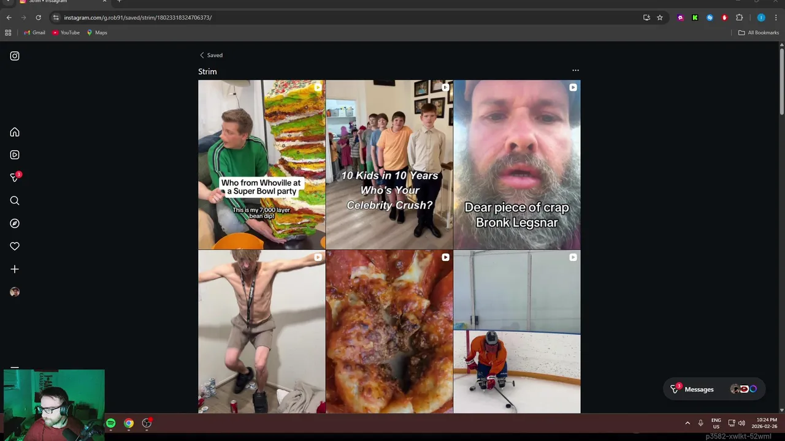
Task: Select the Instagram browser tab
Action: pos(61,2)
